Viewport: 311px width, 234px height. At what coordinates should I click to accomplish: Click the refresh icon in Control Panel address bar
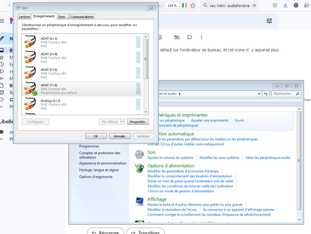[266, 94]
